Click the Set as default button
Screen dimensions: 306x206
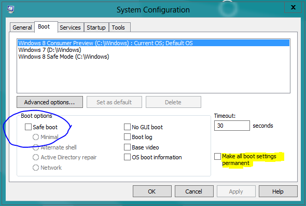114,102
